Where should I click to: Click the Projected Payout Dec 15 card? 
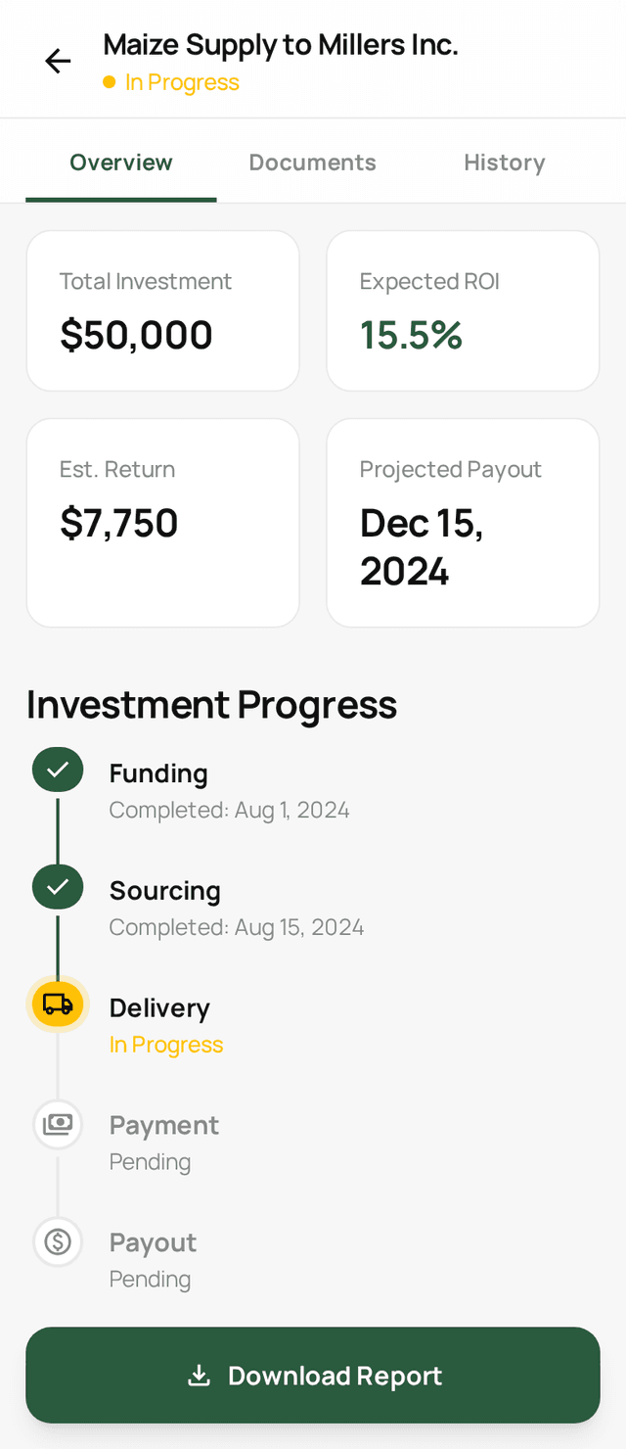tap(463, 523)
